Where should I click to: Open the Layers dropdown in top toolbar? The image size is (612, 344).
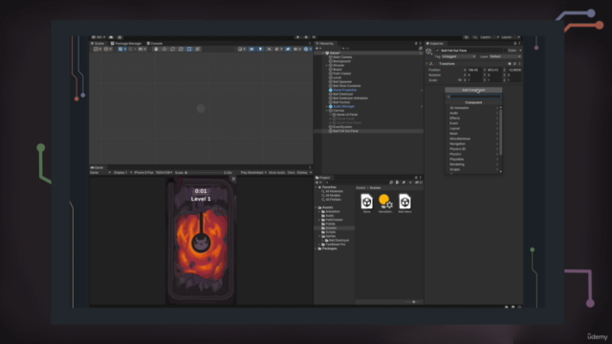click(x=490, y=37)
